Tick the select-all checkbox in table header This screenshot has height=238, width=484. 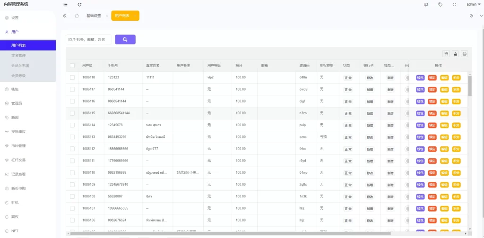pos(72,66)
